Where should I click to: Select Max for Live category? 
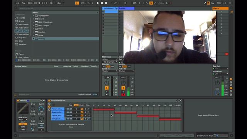click(22, 34)
